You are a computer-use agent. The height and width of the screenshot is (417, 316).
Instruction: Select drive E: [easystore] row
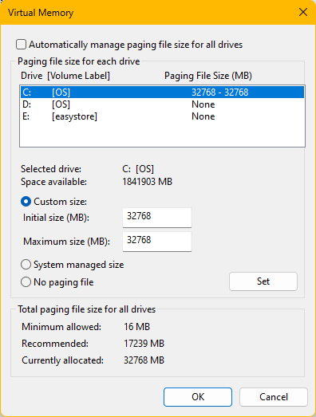pos(162,116)
